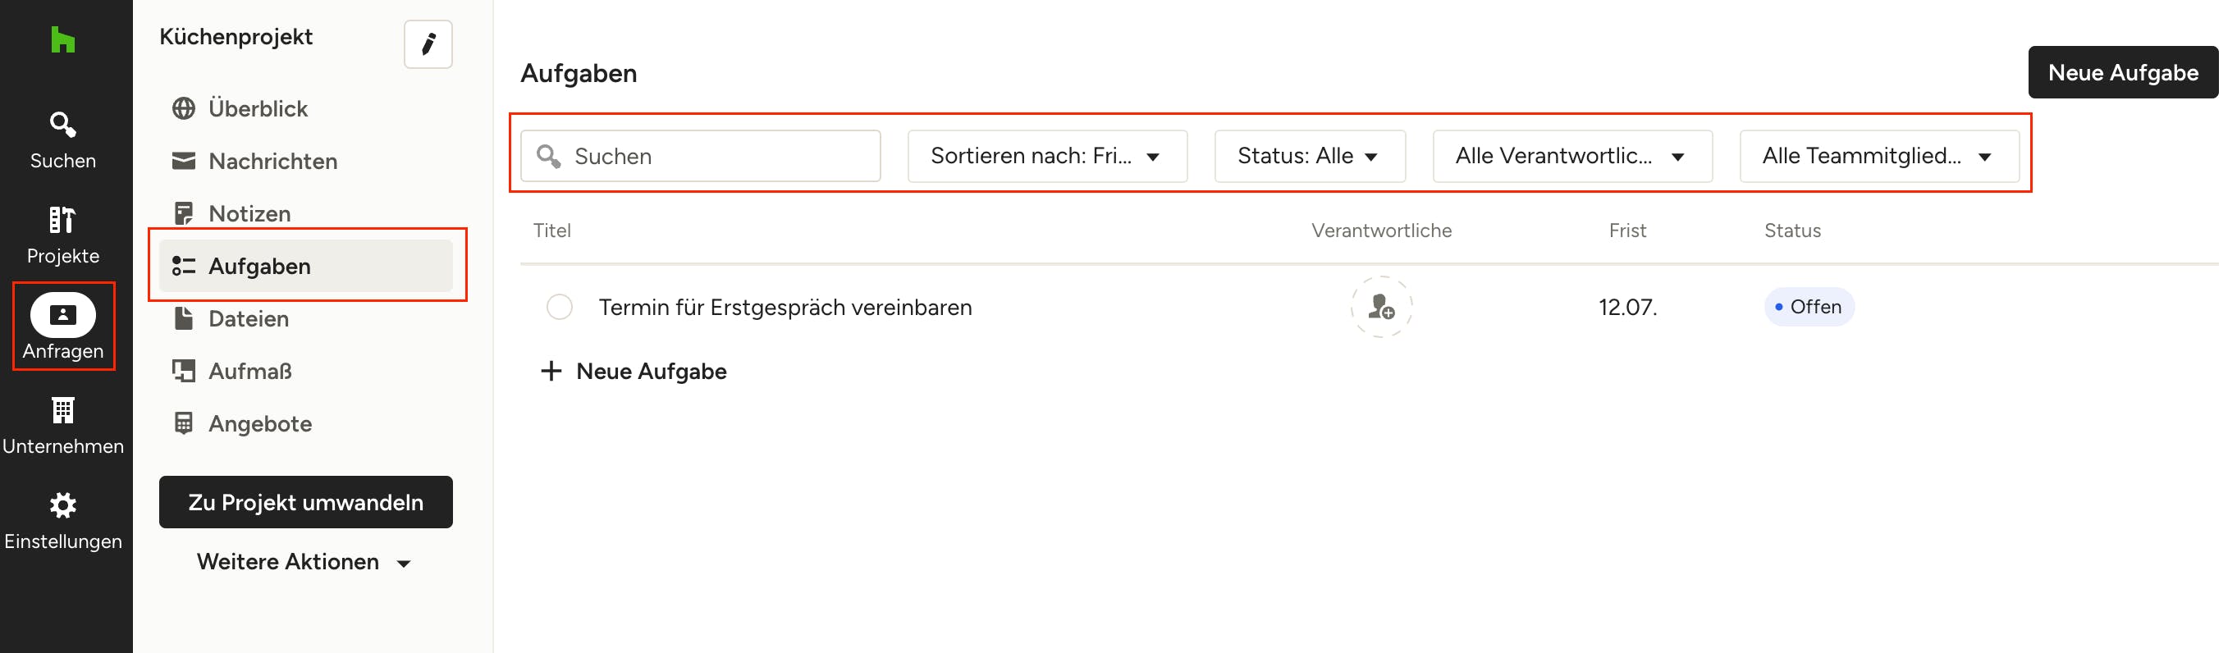The width and height of the screenshot is (2237, 653).
Task: Mark 'Termin für Erstgespräch vereinbaren' as done
Action: point(560,308)
